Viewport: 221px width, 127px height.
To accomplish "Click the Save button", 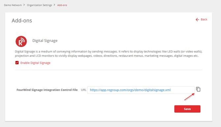I will tap(187, 109).
